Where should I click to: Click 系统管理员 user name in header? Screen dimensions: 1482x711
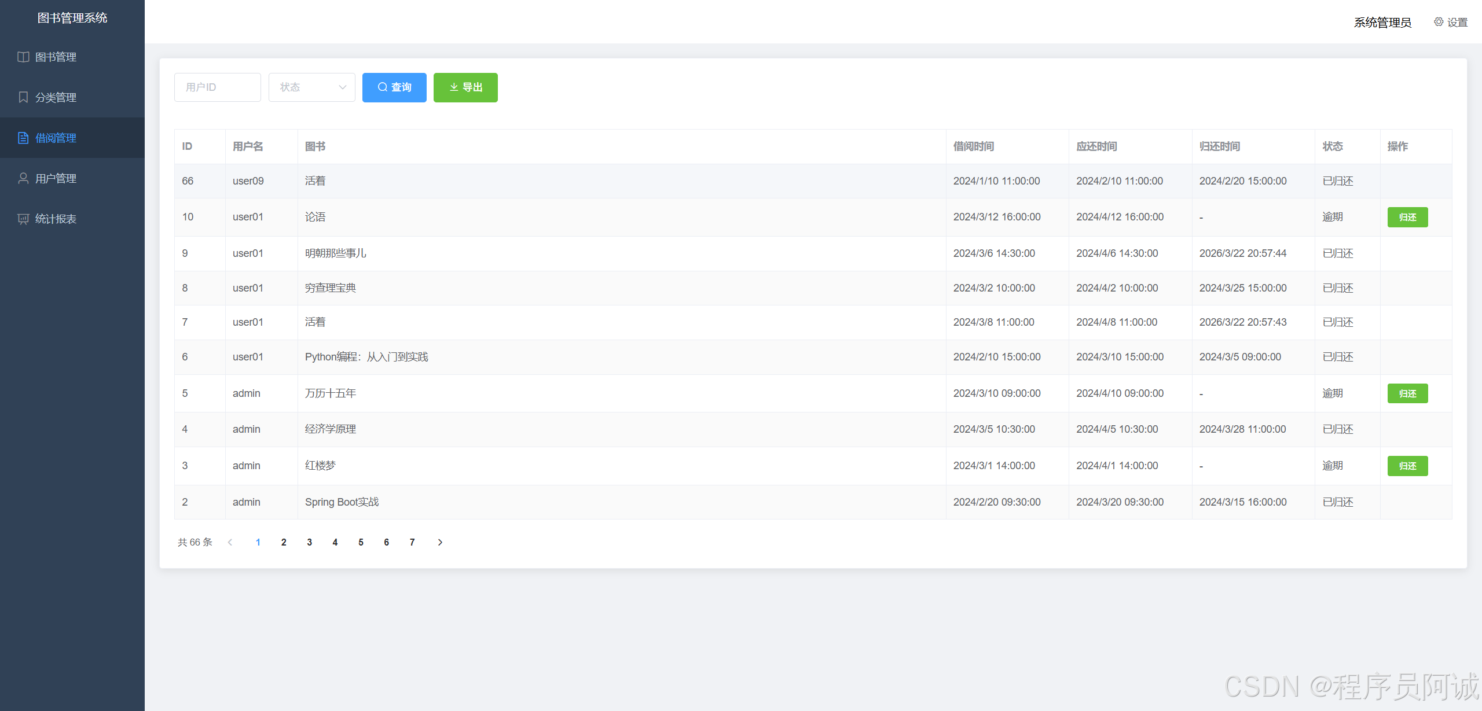click(x=1382, y=23)
